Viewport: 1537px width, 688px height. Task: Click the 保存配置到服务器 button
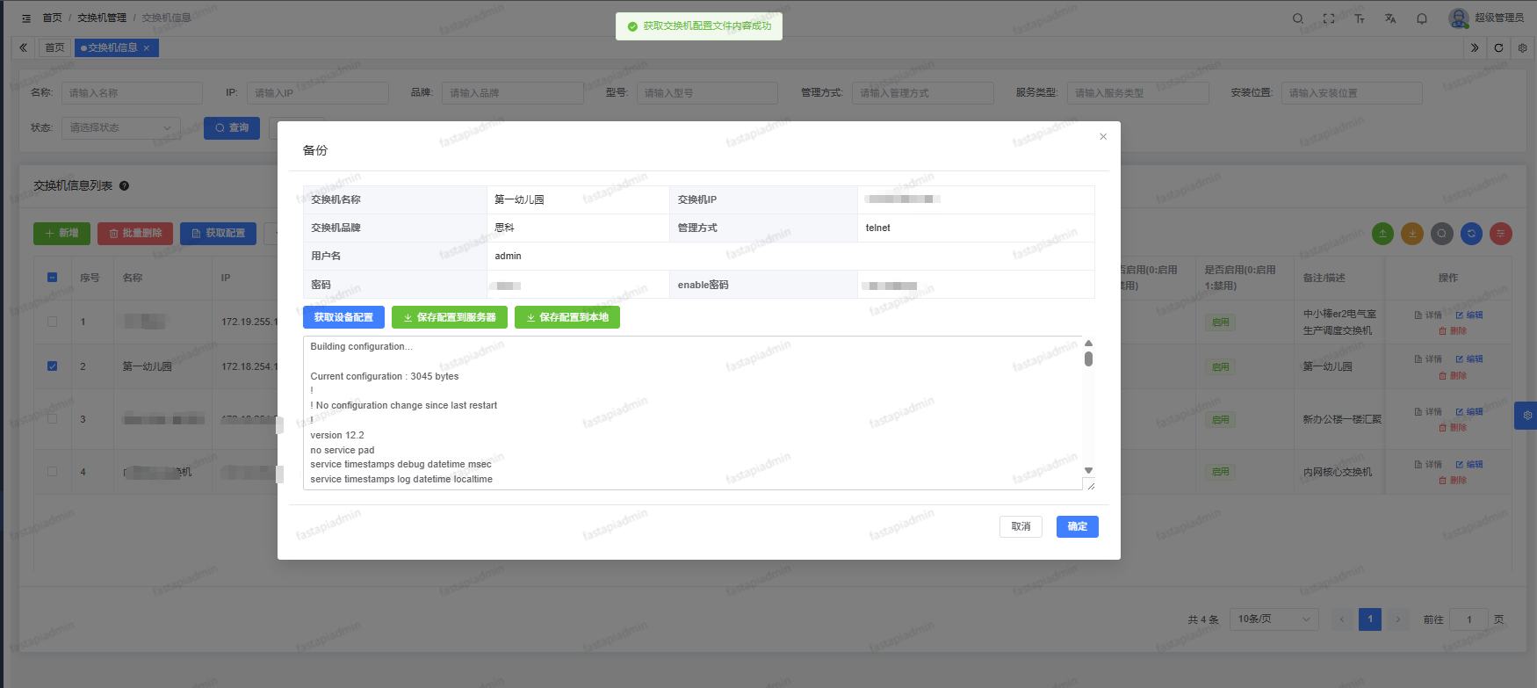[x=449, y=317]
